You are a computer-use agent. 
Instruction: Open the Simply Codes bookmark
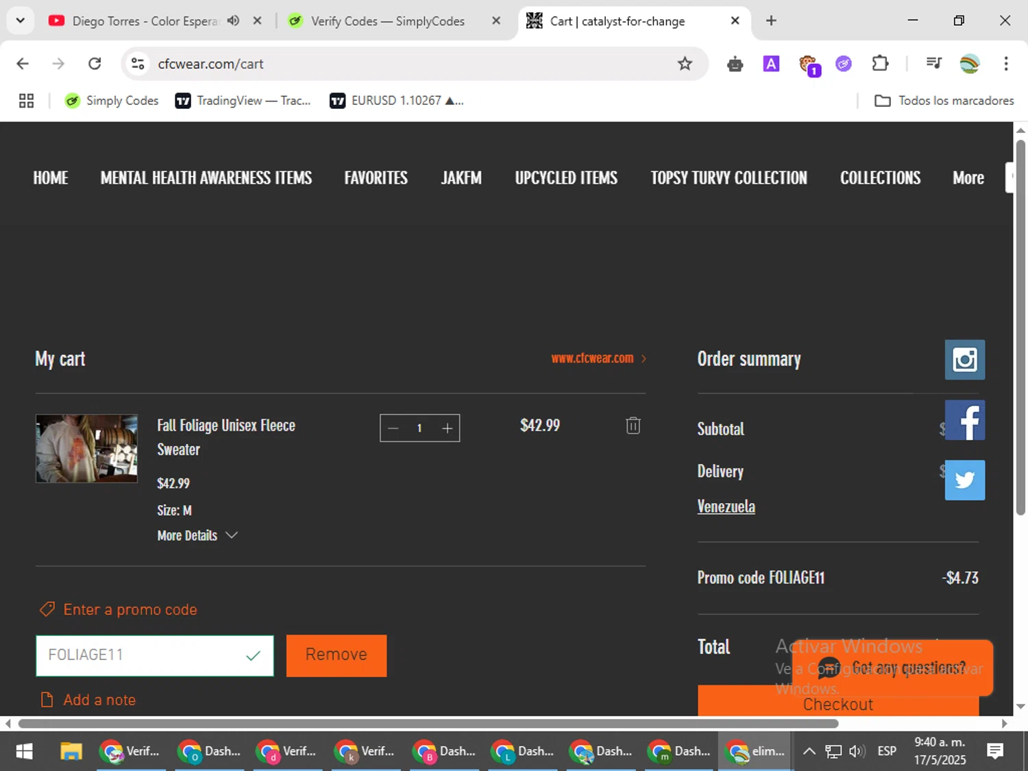tap(112, 101)
